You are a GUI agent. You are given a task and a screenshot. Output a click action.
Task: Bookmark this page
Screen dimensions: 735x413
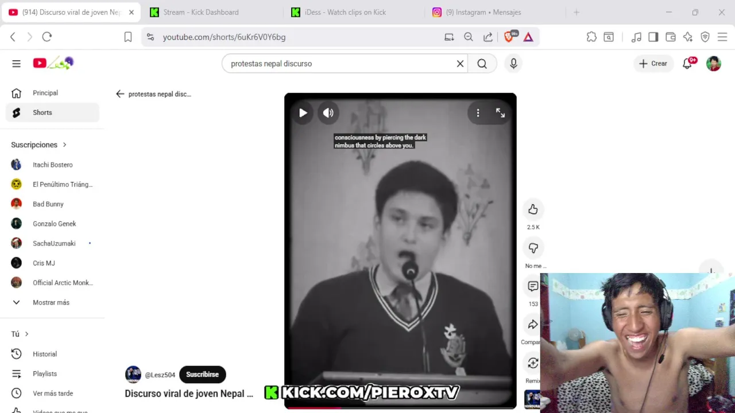[128, 37]
